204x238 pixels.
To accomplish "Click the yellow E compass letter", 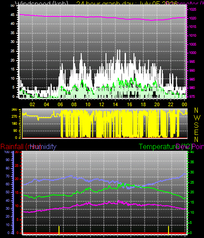I will [196, 132].
